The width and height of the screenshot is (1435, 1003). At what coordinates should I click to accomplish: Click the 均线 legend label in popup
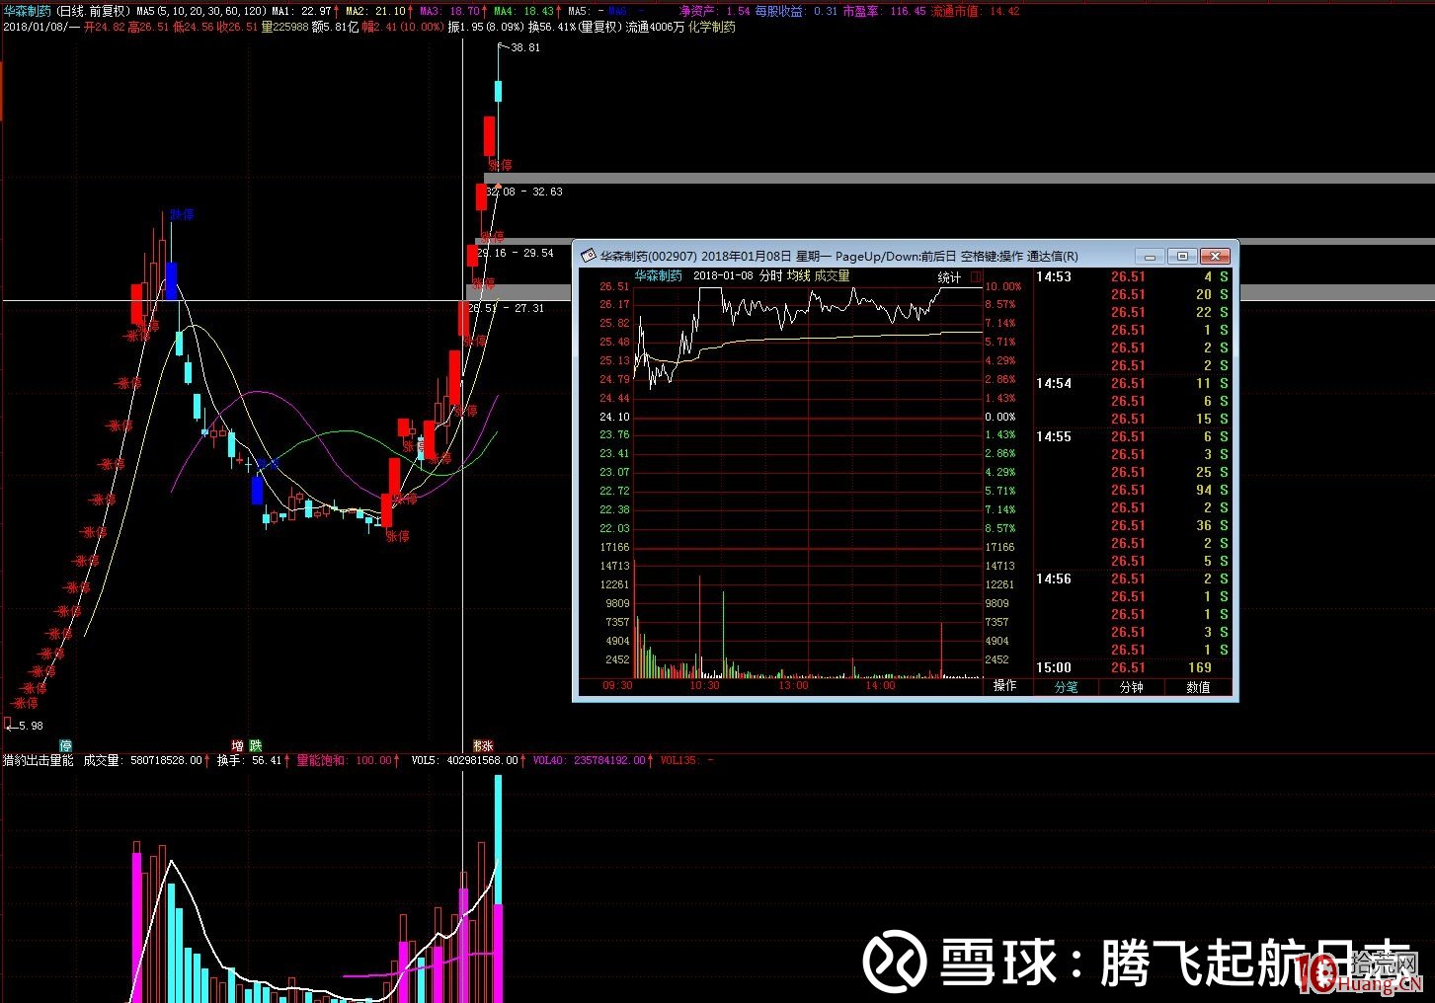(x=798, y=276)
